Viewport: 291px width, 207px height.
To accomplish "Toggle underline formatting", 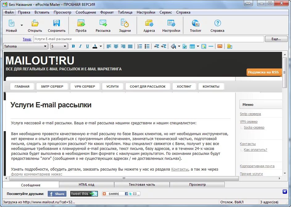I will tap(87, 46).
